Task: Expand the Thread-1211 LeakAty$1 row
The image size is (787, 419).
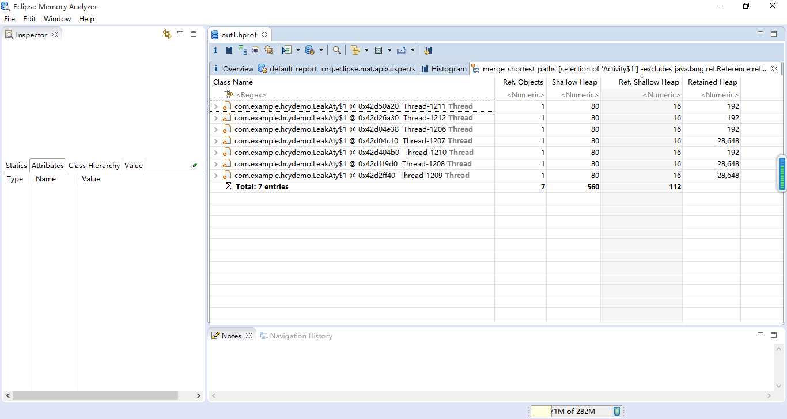Action: click(x=215, y=106)
